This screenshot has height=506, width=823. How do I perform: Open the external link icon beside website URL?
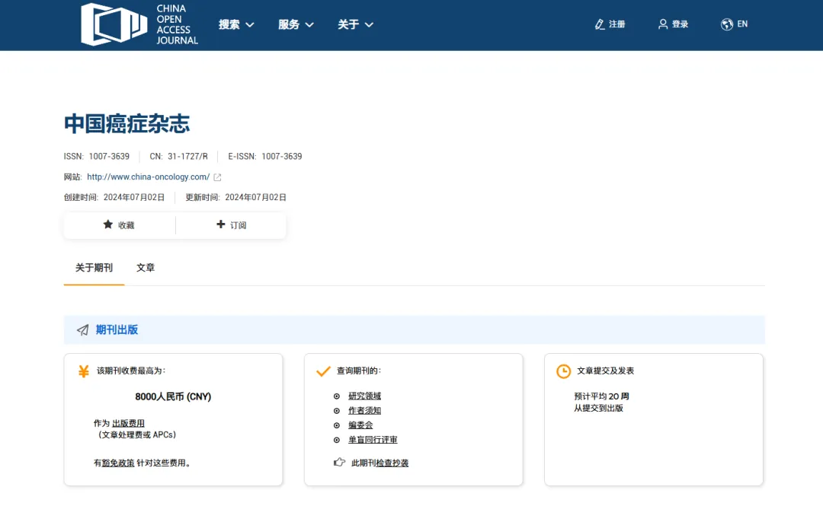(217, 177)
